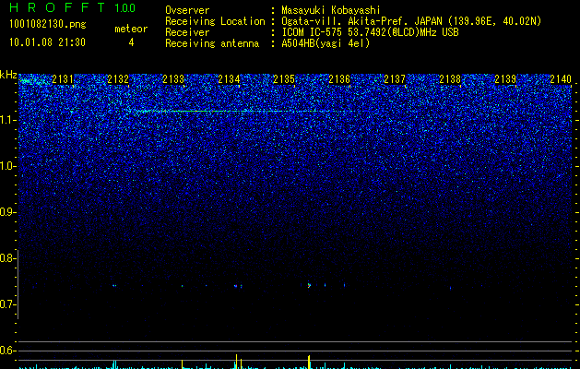The image size is (580, 369).
Task: Click antenna value A504HB(yagi 4el)
Action: pos(326,43)
